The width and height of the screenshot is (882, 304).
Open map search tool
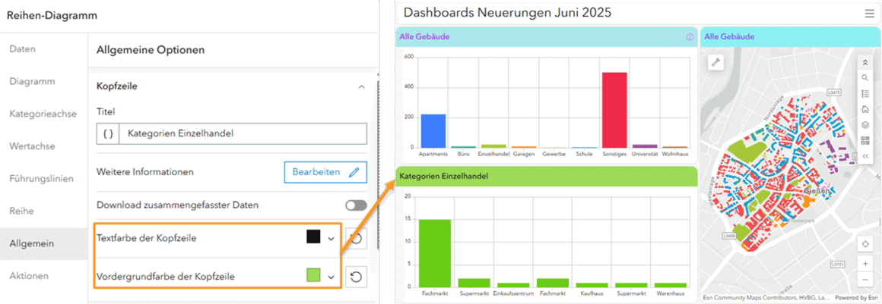[x=865, y=78]
